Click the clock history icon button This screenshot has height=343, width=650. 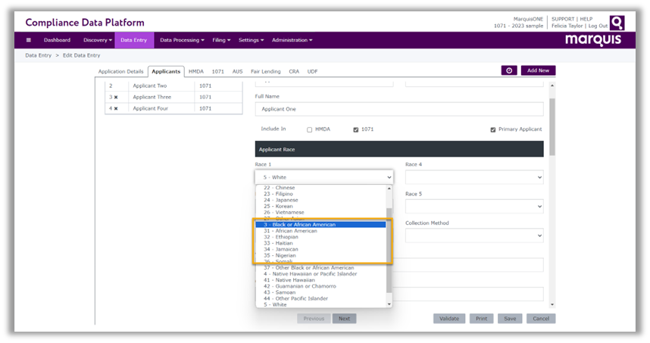(x=509, y=70)
